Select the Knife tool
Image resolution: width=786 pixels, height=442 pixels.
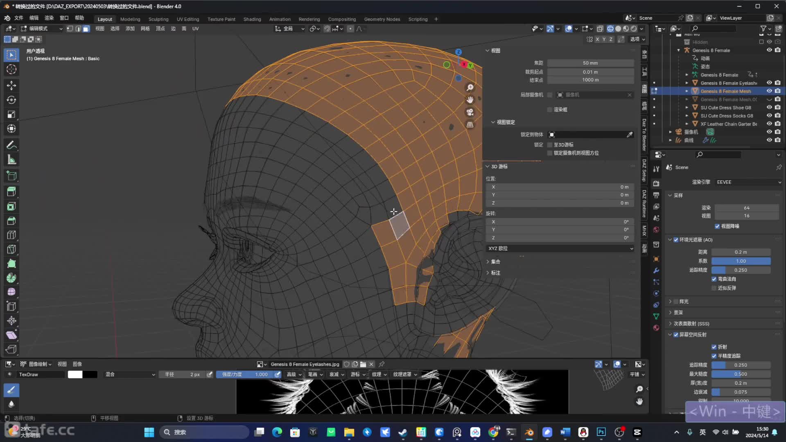coord(11,249)
